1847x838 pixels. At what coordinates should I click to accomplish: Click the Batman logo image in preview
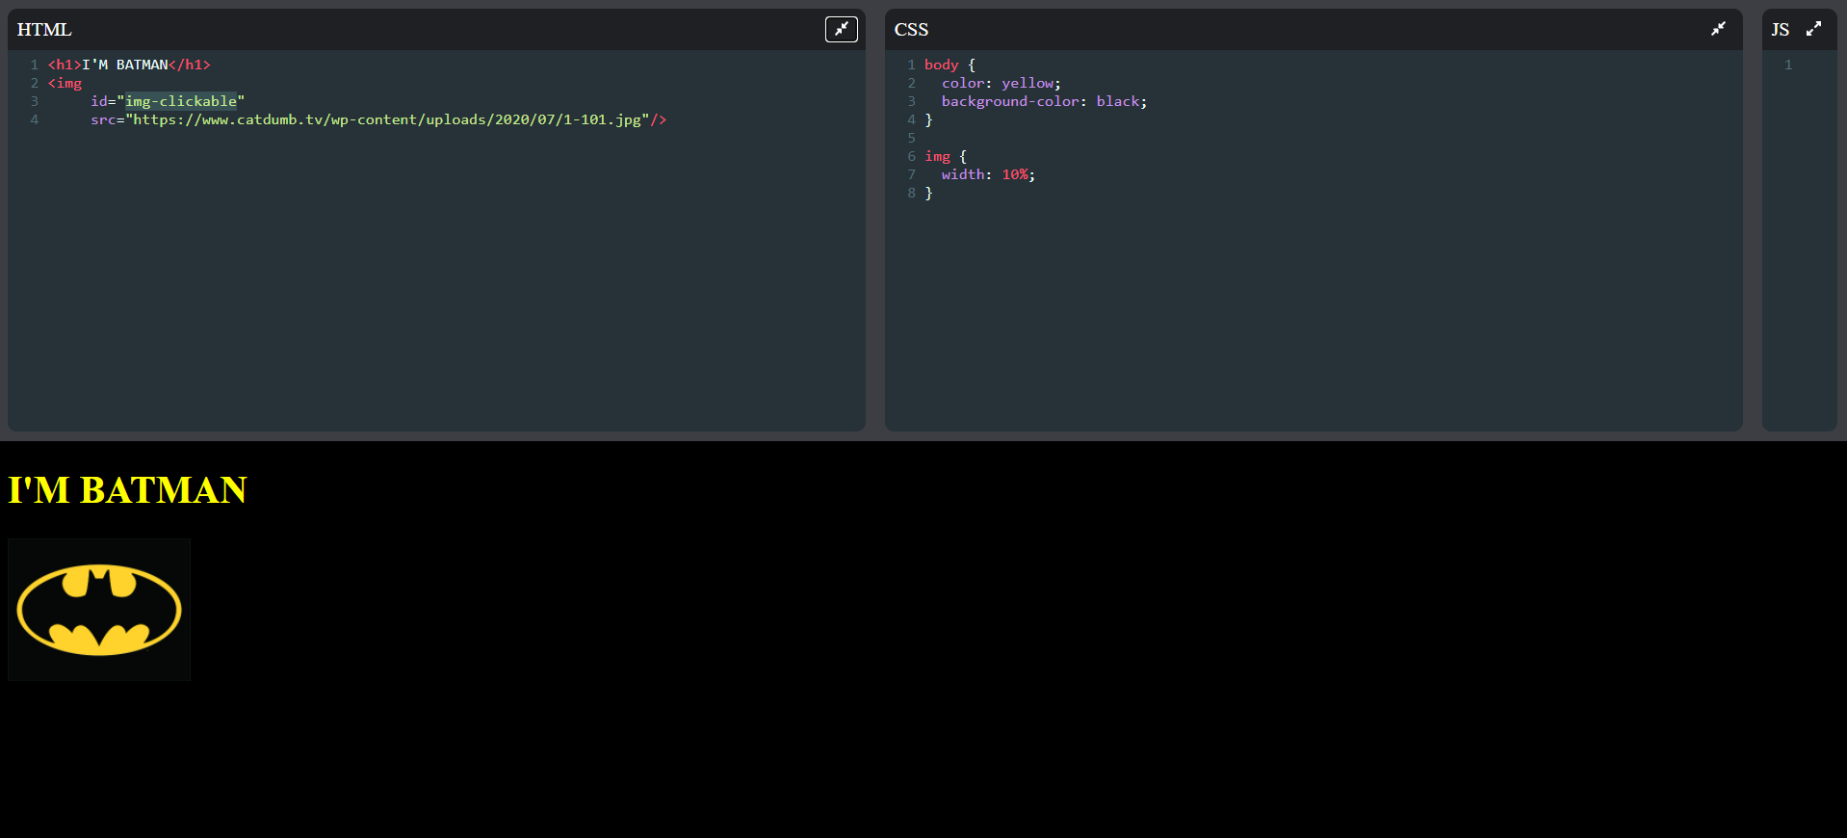click(x=99, y=610)
